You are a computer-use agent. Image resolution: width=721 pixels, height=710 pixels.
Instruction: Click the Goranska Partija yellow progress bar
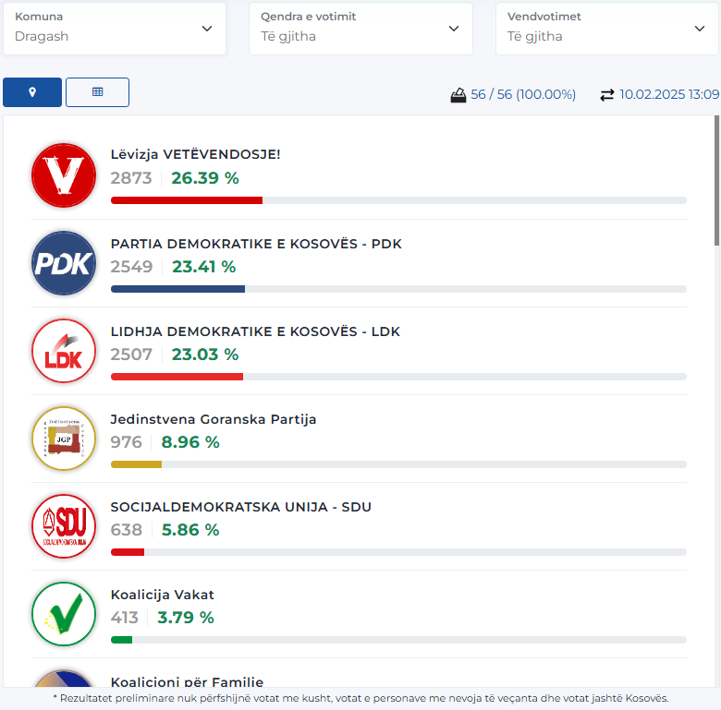coord(136,464)
